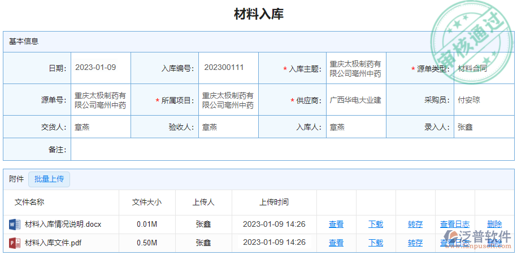Screen dimensions: 517x255
Task: Save 材料入库文件.pdf via 转存 link
Action: pyautogui.click(x=415, y=243)
